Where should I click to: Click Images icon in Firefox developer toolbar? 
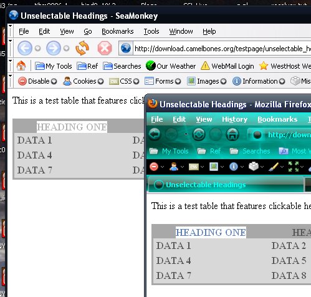coord(214,167)
